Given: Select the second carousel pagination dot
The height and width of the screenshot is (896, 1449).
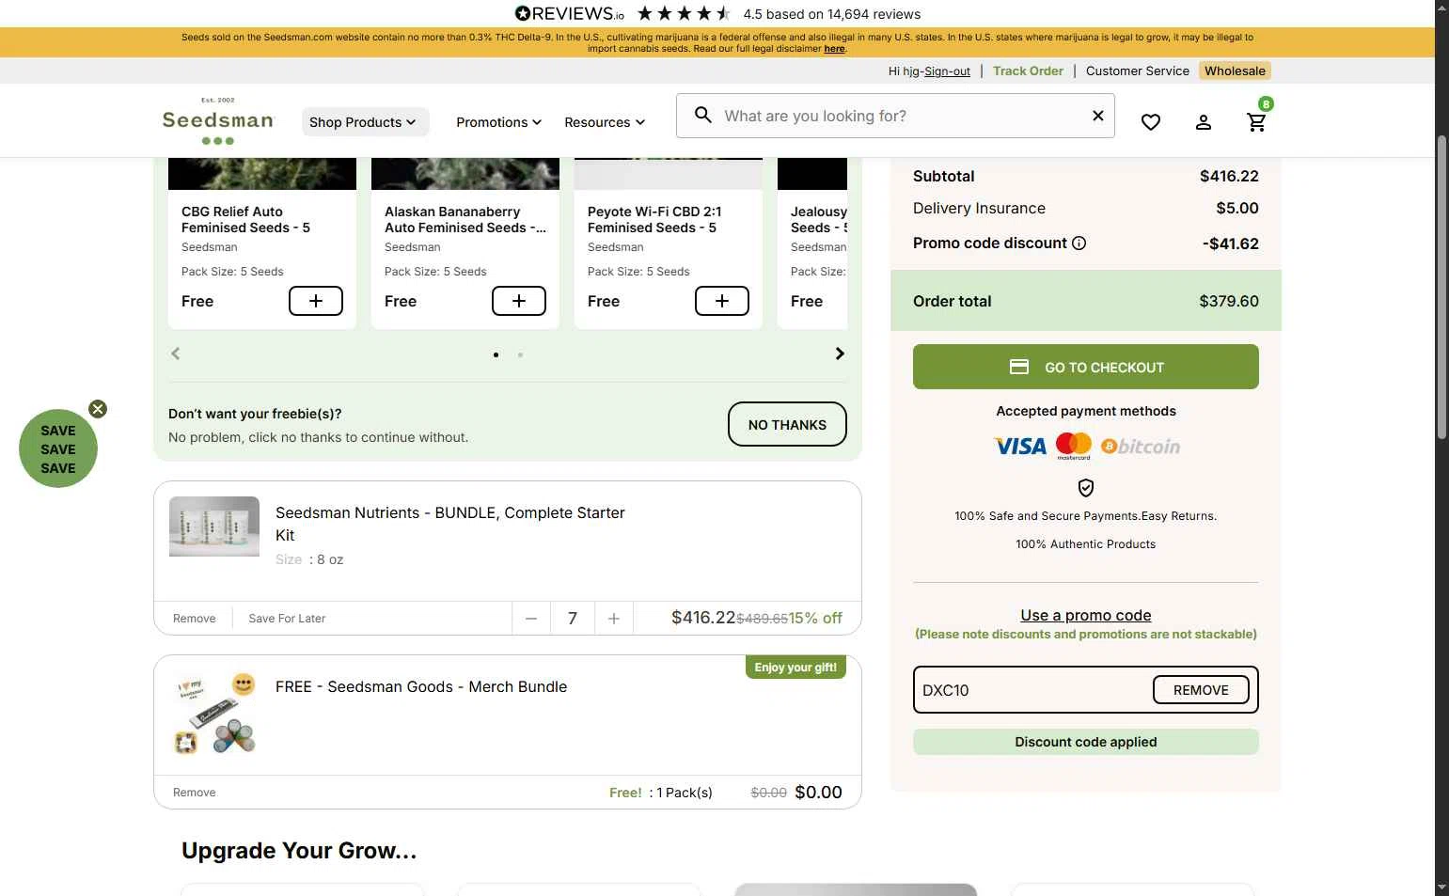Looking at the screenshot, I should click(520, 354).
